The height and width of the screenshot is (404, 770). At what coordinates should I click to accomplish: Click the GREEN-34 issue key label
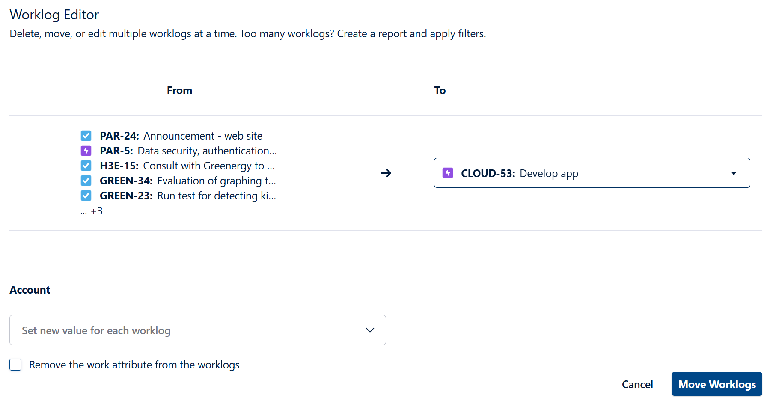tap(125, 181)
